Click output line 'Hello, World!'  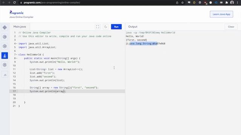(135, 36)
